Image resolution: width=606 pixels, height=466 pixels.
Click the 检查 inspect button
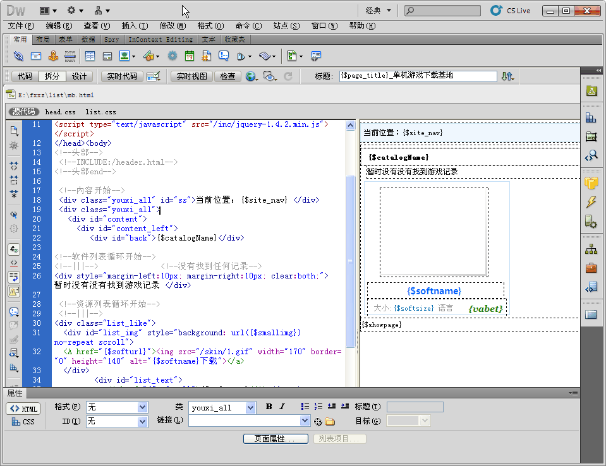tap(227, 76)
